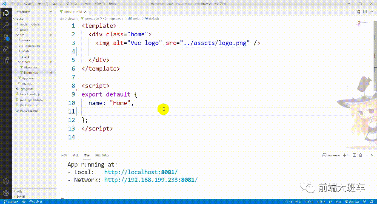377x204 pixels.
Task: Open the Extensions view
Action: coord(6,60)
